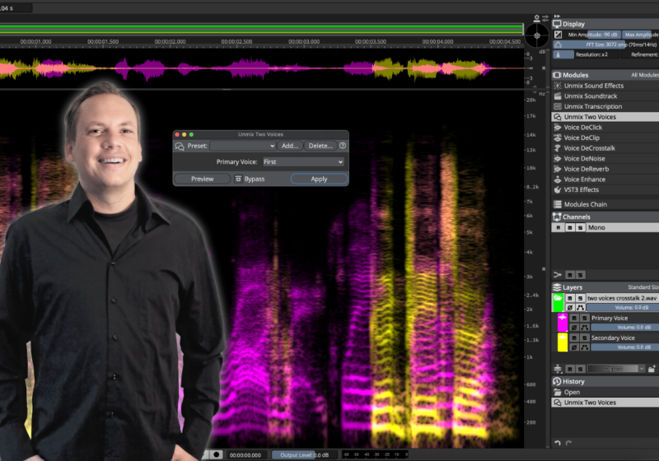Open the All Modules filter dropdown

point(645,75)
